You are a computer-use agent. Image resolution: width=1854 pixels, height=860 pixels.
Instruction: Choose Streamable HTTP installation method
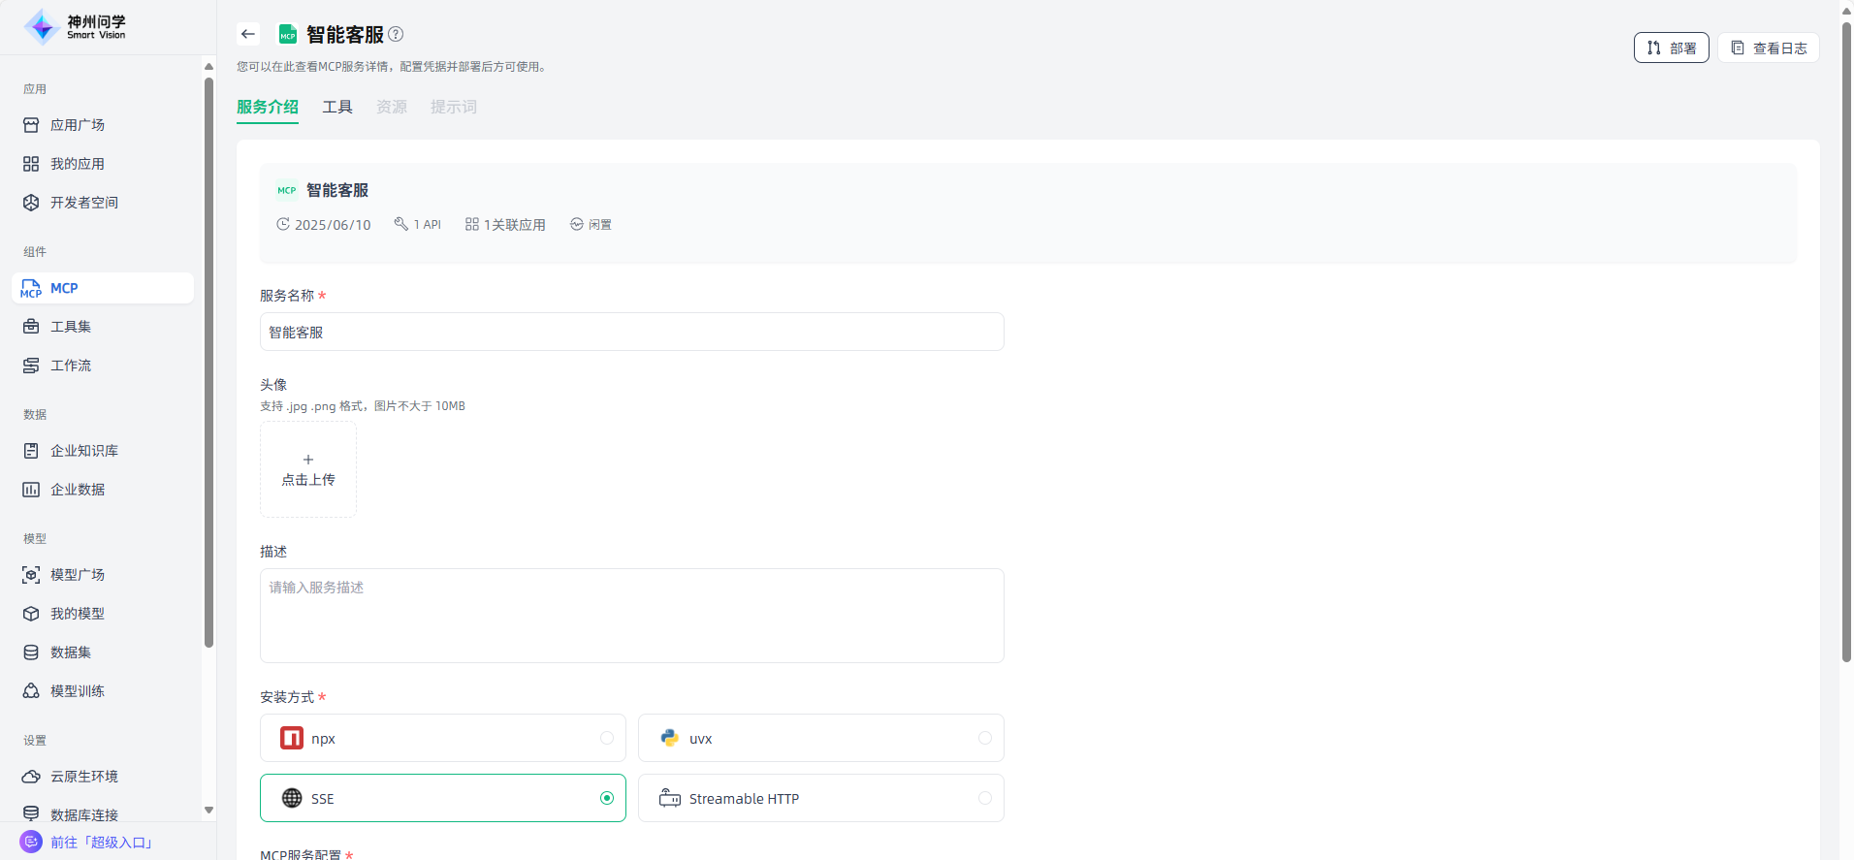pos(820,799)
